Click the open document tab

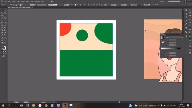point(19,7)
